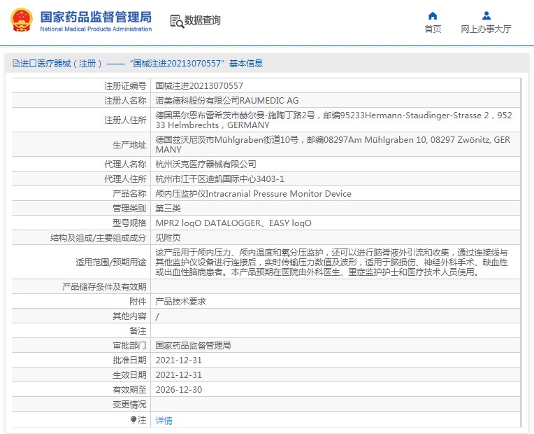Click the person icon above 网上办事大厅

(486, 15)
